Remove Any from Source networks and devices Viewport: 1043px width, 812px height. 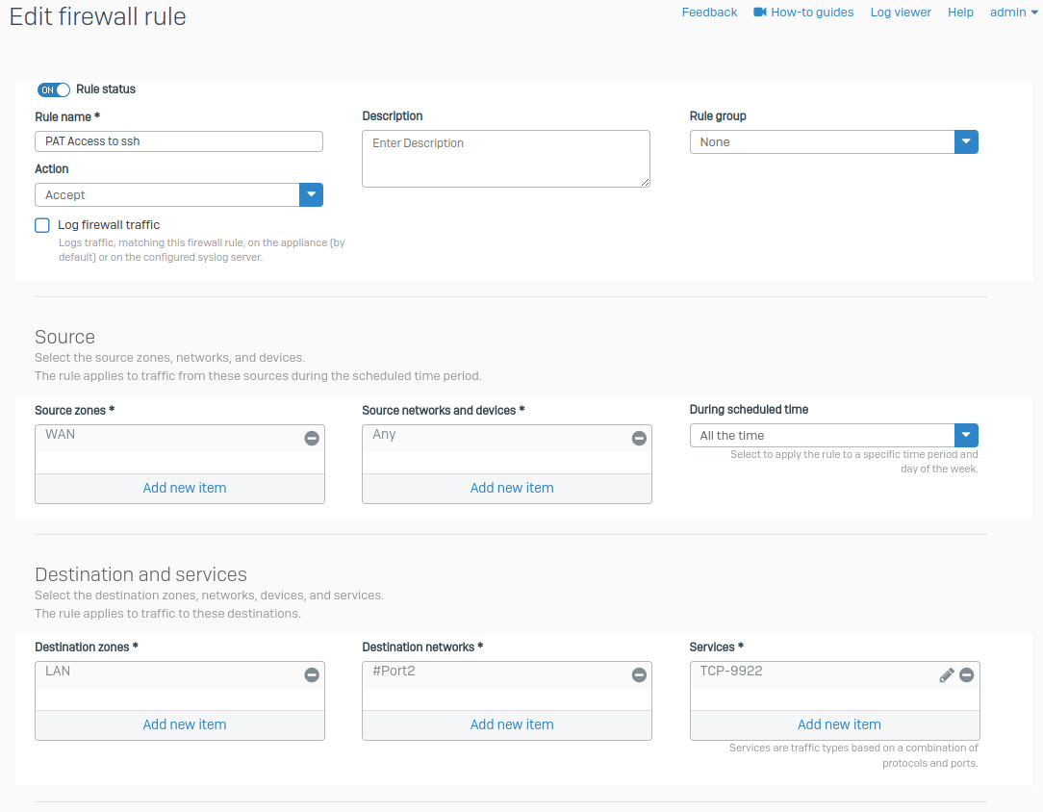coord(639,438)
